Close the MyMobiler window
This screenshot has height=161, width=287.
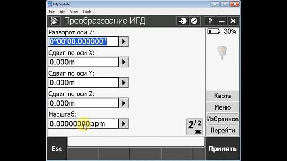pos(235,4)
